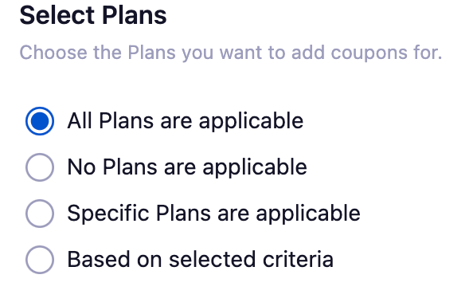Image resolution: width=473 pixels, height=306 pixels.
Task: Select the Based on selected criteria radio button
Action: pyautogui.click(x=40, y=260)
